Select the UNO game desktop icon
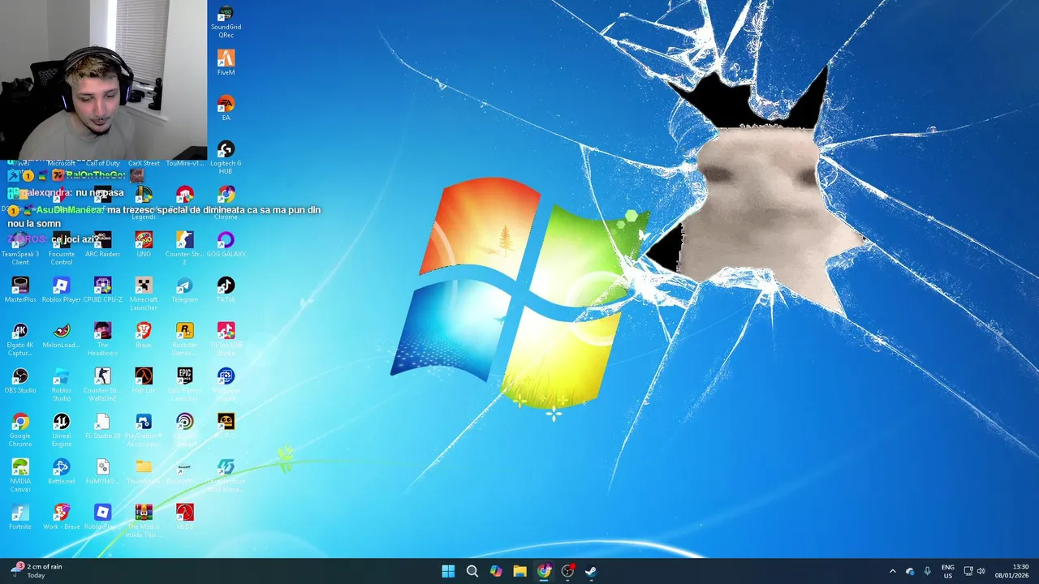This screenshot has width=1039, height=584. click(144, 244)
